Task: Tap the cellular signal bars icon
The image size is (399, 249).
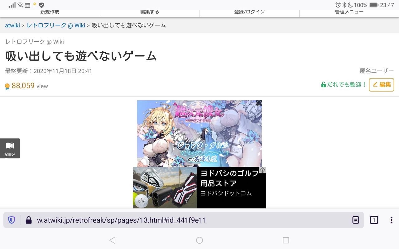Action: tap(12, 5)
